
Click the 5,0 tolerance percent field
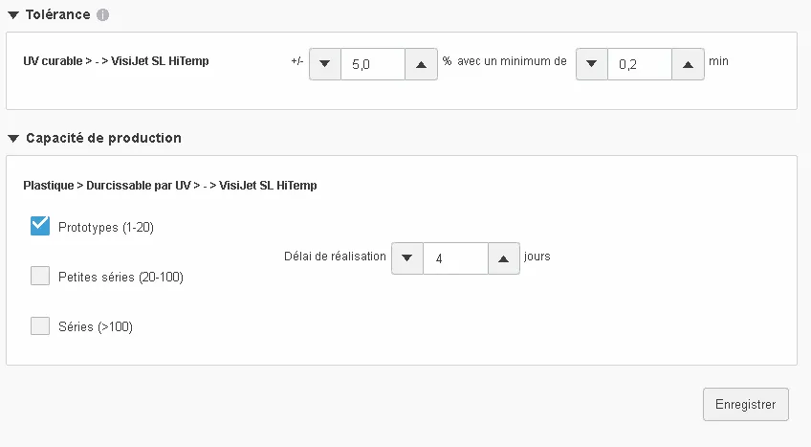coord(372,63)
